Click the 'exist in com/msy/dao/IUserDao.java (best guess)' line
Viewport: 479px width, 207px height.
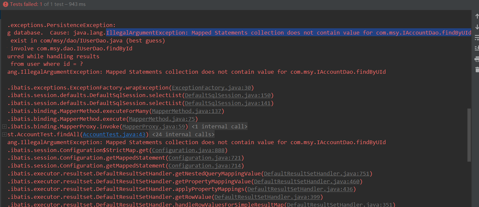(x=88, y=41)
